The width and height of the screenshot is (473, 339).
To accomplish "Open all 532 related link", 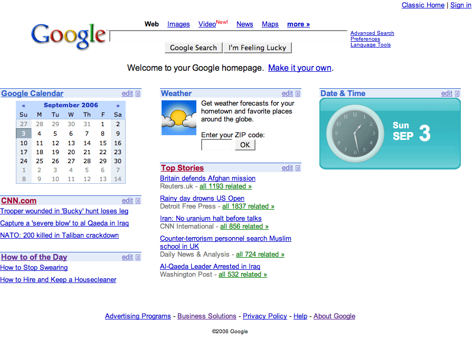I will pos(243,275).
